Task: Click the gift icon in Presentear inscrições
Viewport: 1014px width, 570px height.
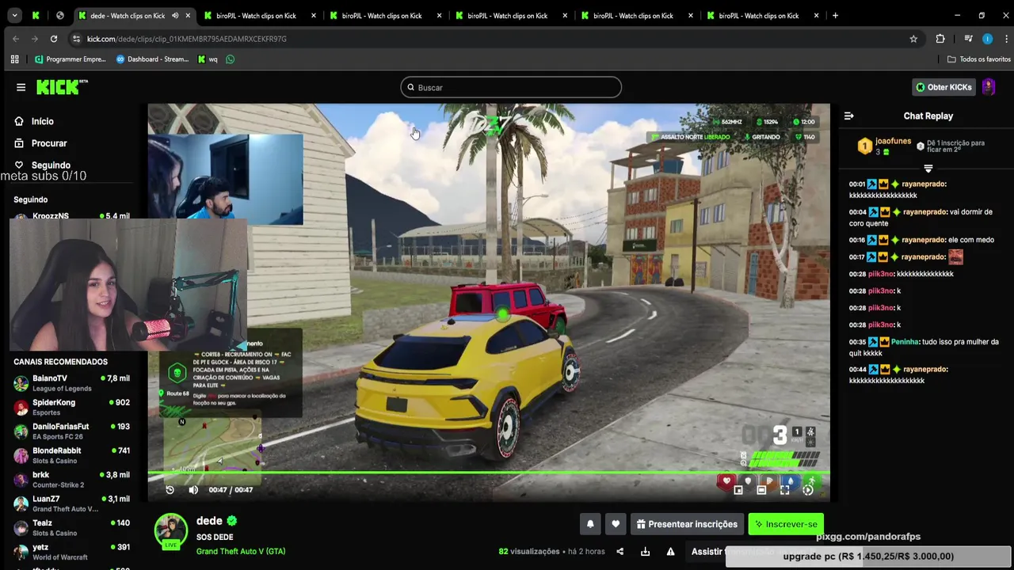Action: [641, 524]
